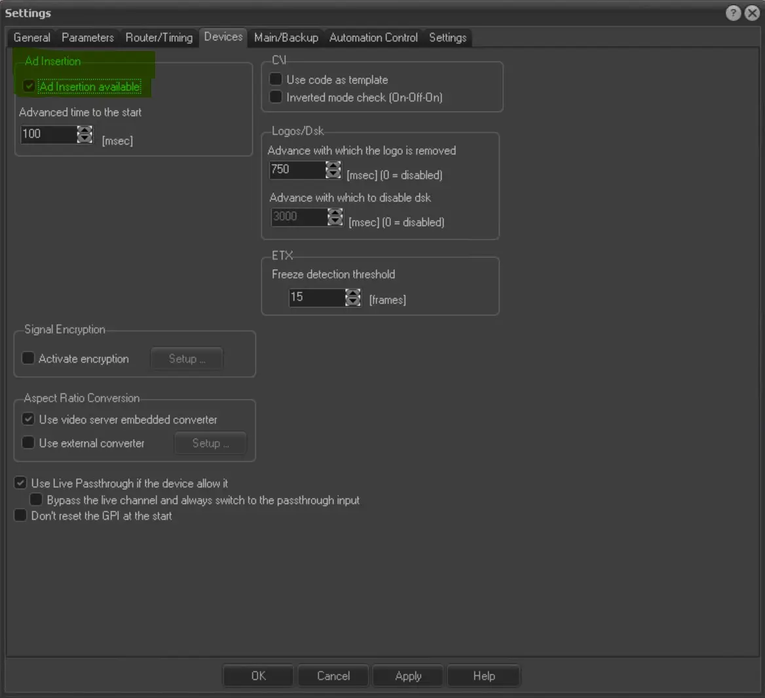Click the disable dsk advance spinner arrows
The width and height of the screenshot is (765, 698).
coord(335,217)
